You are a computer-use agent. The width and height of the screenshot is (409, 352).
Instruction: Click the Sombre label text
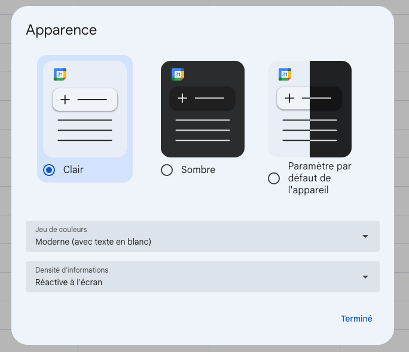pyautogui.click(x=199, y=170)
